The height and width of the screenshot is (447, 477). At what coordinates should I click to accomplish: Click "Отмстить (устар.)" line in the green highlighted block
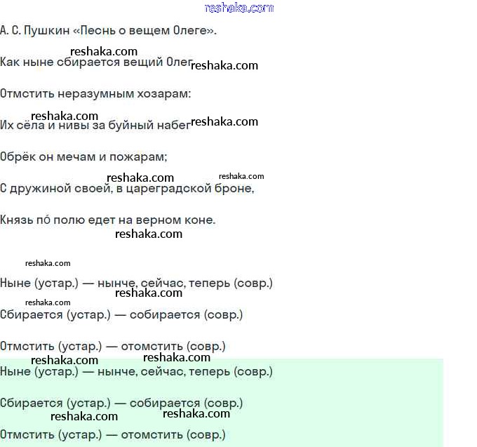click(x=113, y=435)
